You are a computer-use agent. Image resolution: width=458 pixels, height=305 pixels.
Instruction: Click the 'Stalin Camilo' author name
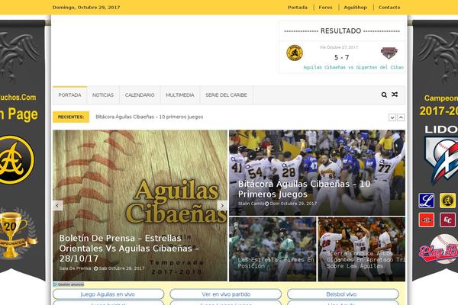coord(251,204)
